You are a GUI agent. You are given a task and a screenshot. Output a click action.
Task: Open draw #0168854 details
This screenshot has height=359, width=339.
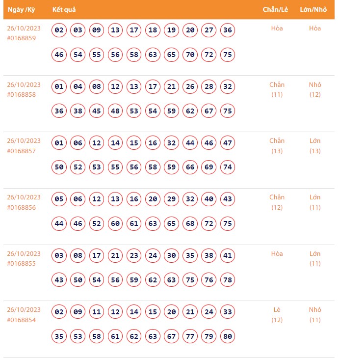pyautogui.click(x=21, y=320)
